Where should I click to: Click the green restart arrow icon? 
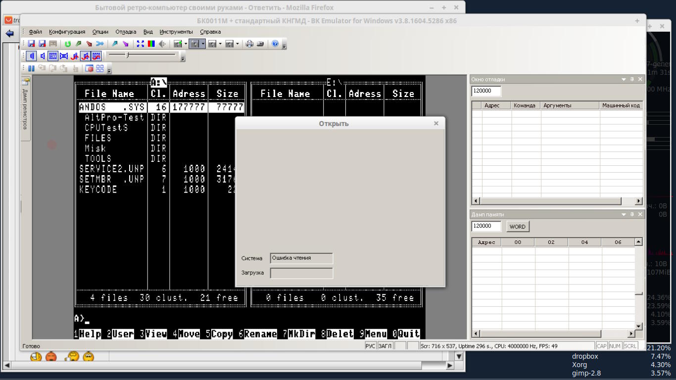(x=68, y=44)
